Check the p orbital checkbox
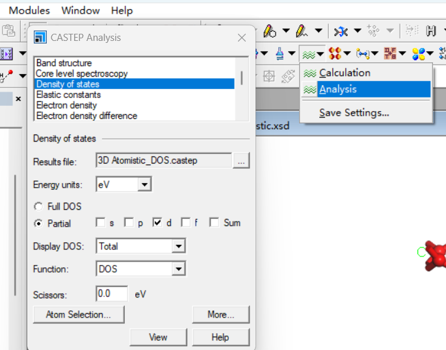This screenshot has width=446, height=350. point(129,223)
